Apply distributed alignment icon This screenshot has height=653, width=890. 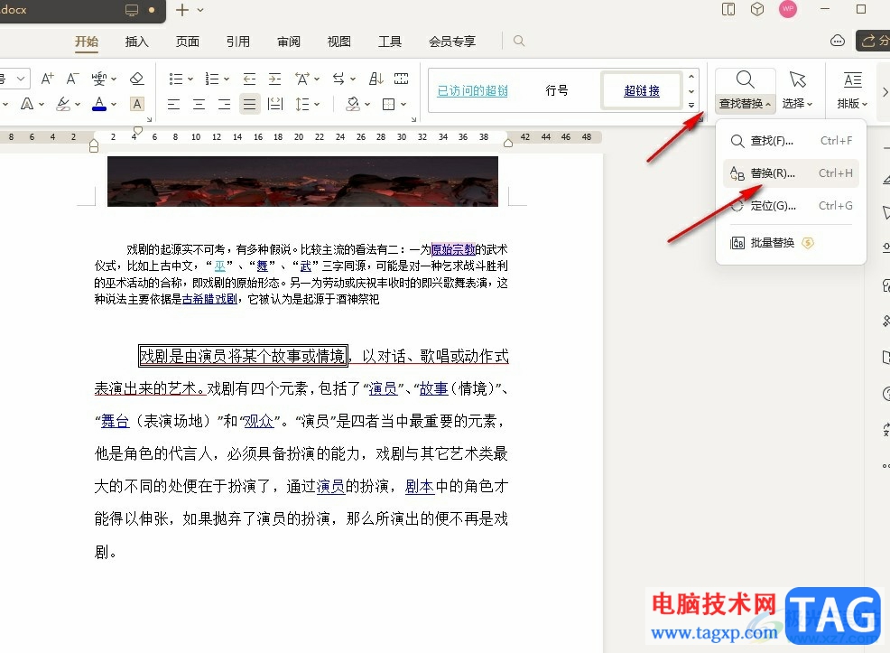pyautogui.click(x=275, y=105)
